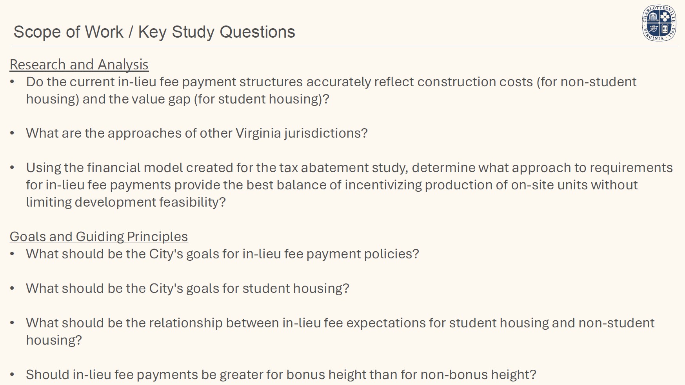
Task: Click the slide title 'Scope of Work / Key Study Questions'
Action: pyautogui.click(x=154, y=32)
